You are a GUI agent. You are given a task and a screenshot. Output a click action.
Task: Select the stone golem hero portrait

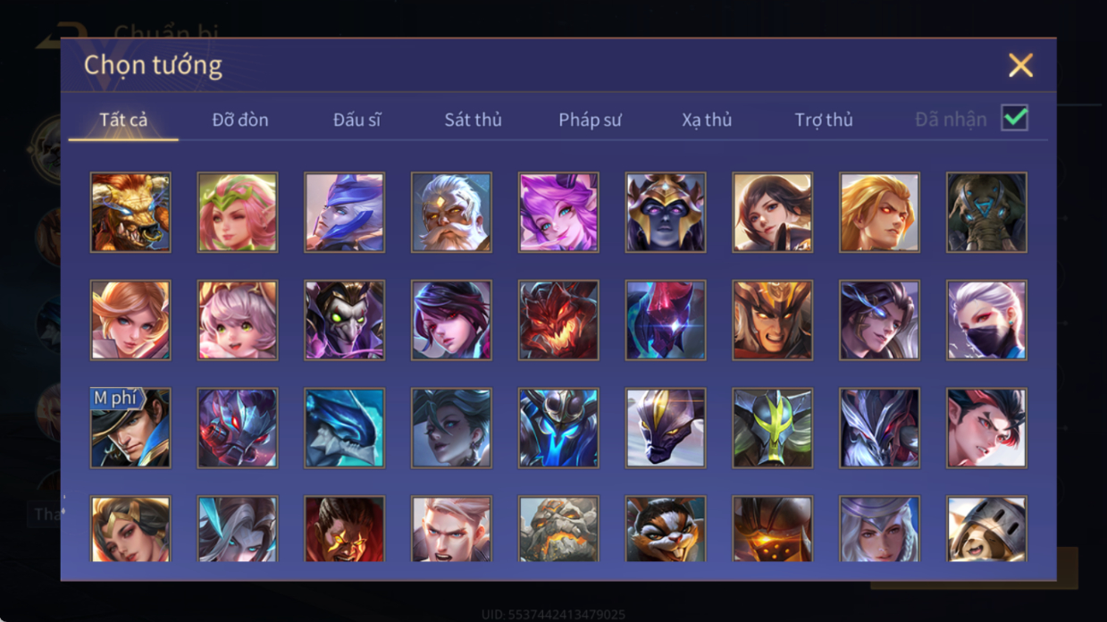click(558, 529)
